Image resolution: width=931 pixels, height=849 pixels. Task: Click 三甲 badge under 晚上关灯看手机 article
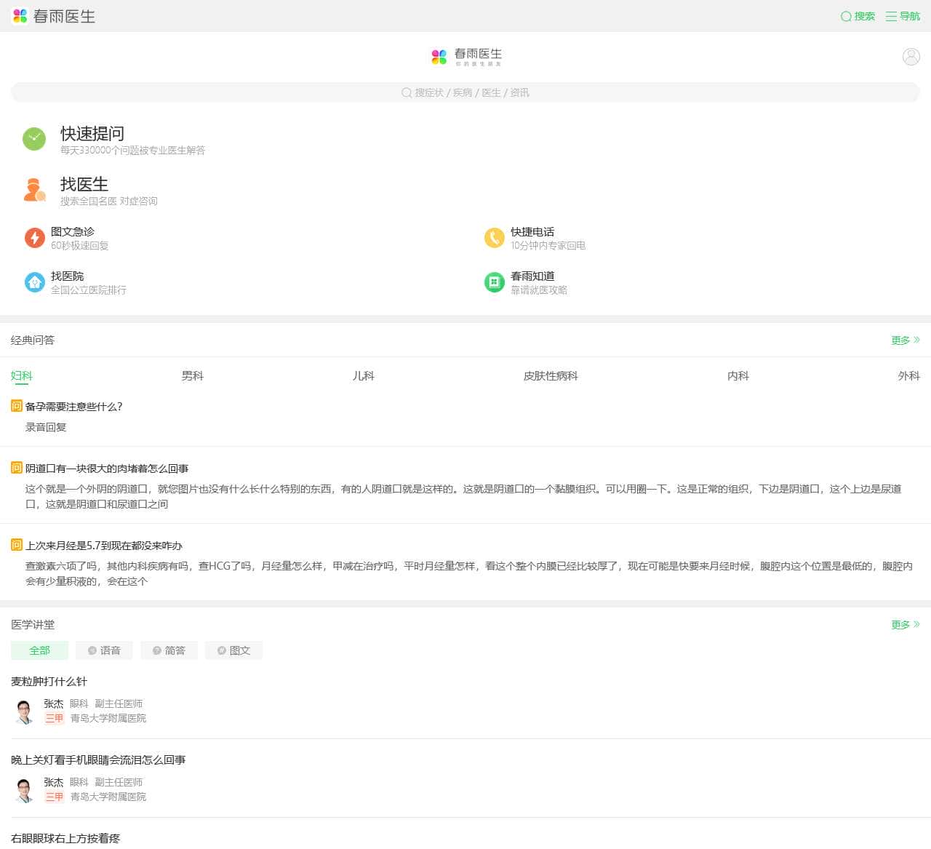click(55, 797)
